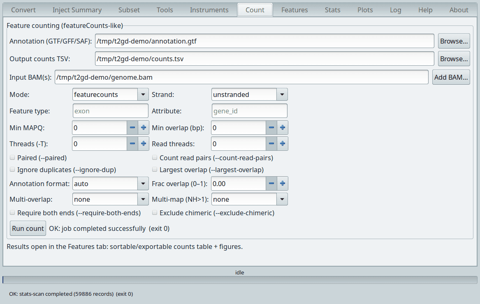Switch to the Stats tab
The image size is (480, 304).
tap(332, 10)
